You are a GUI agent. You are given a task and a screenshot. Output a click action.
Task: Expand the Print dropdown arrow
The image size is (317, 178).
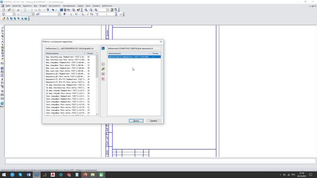(x=21, y=10)
